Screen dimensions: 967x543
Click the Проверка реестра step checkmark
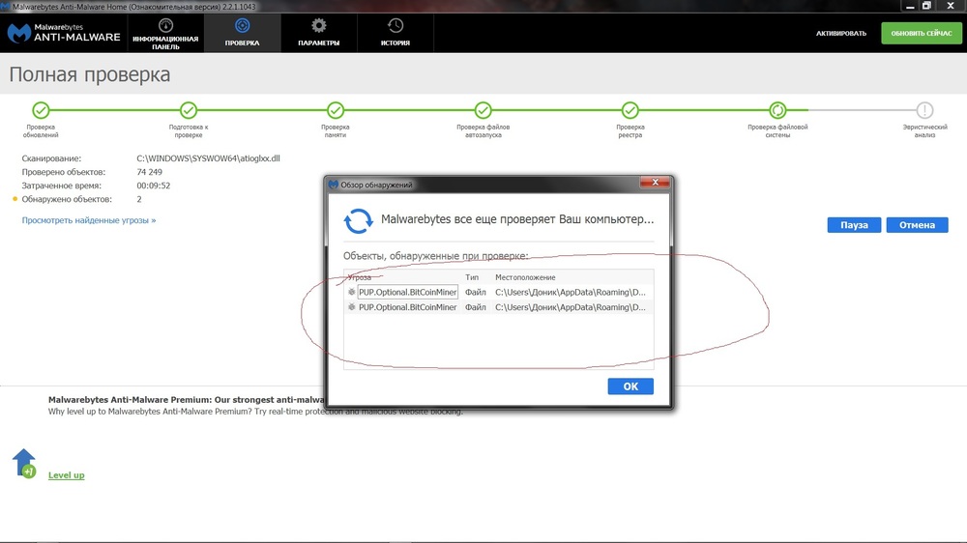coord(630,110)
